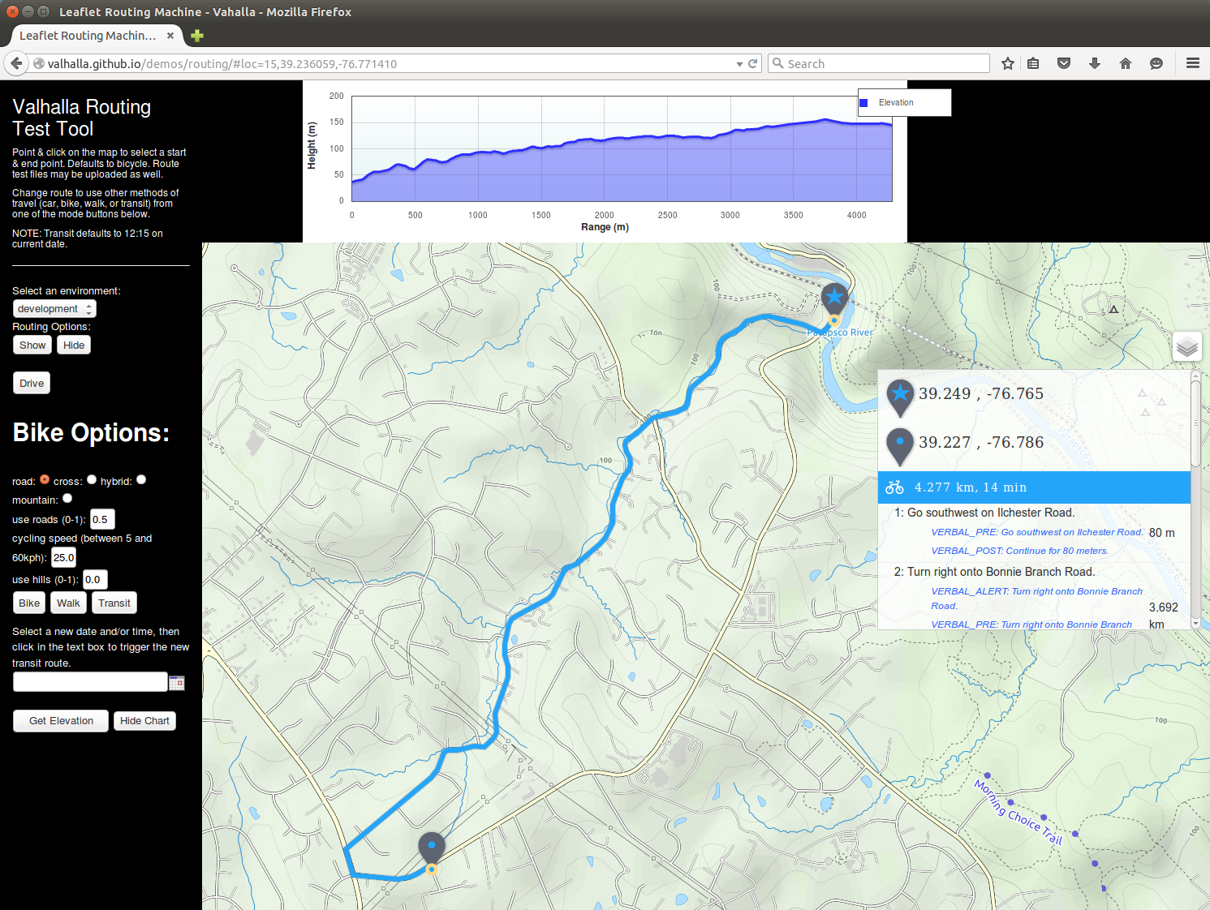Open the development environment dropdown

click(x=54, y=309)
